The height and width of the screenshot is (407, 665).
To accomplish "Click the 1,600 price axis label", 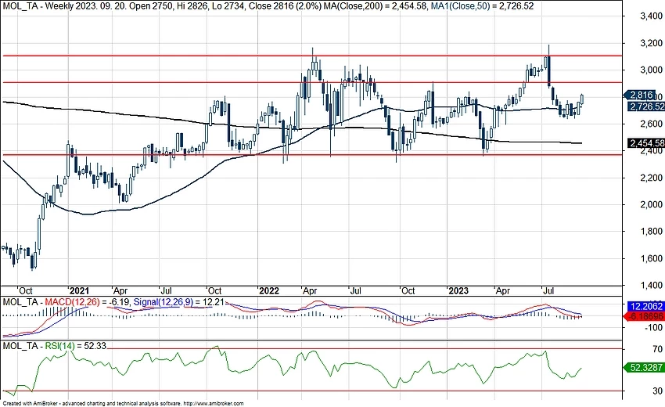I will [x=651, y=258].
